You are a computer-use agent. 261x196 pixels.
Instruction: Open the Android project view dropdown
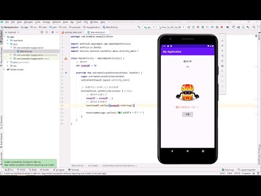click(x=13, y=32)
